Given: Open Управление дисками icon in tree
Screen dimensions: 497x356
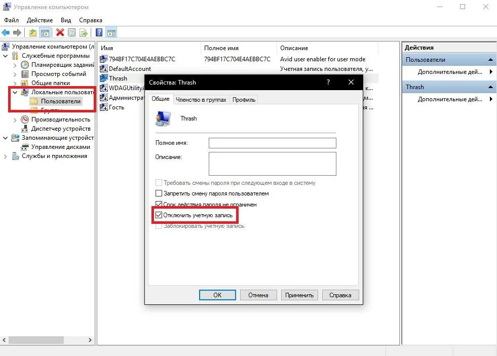Looking at the screenshot, I should [x=25, y=147].
